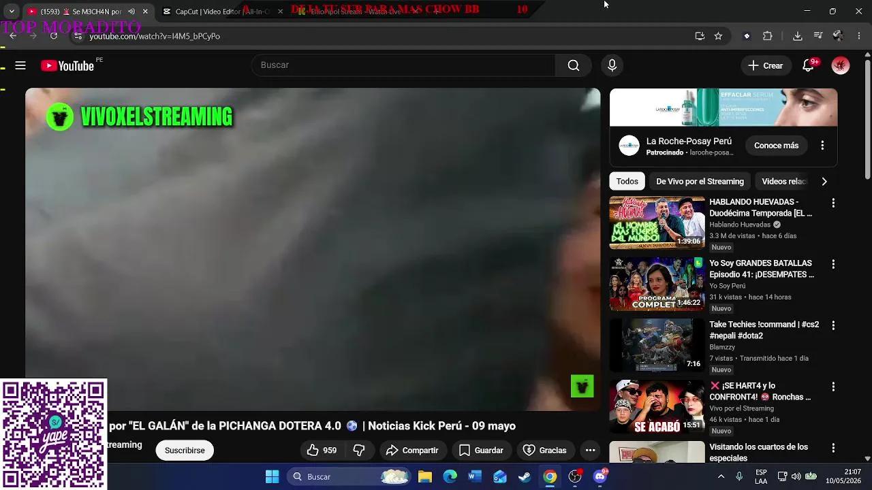
Task: Click the Guardar button
Action: (481, 450)
